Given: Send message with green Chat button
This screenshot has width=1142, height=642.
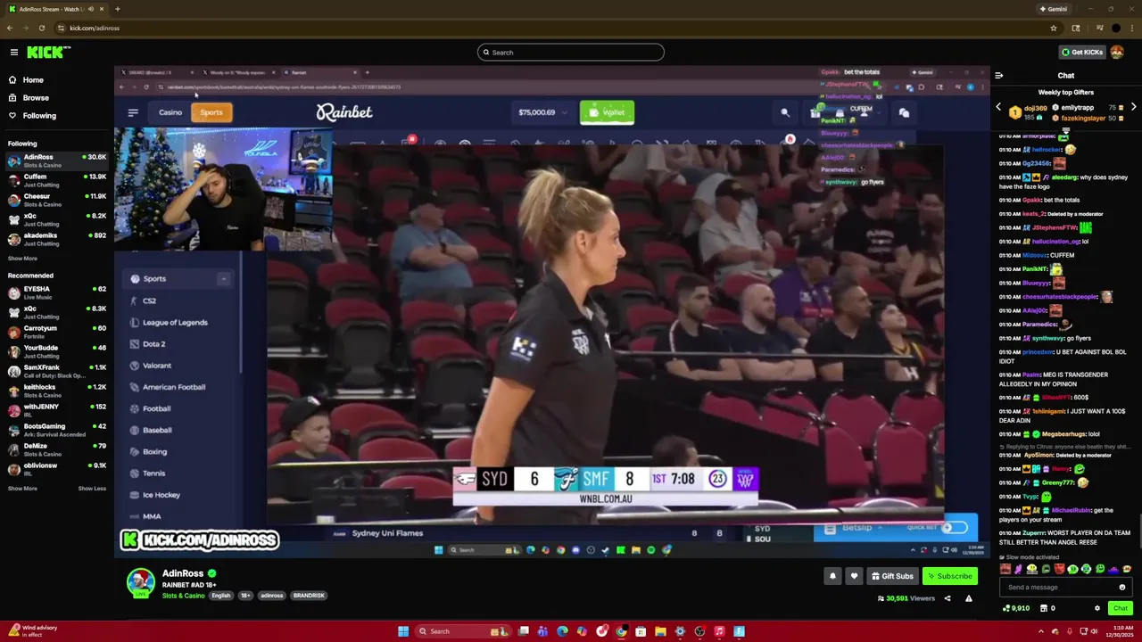Looking at the screenshot, I should 1121,608.
